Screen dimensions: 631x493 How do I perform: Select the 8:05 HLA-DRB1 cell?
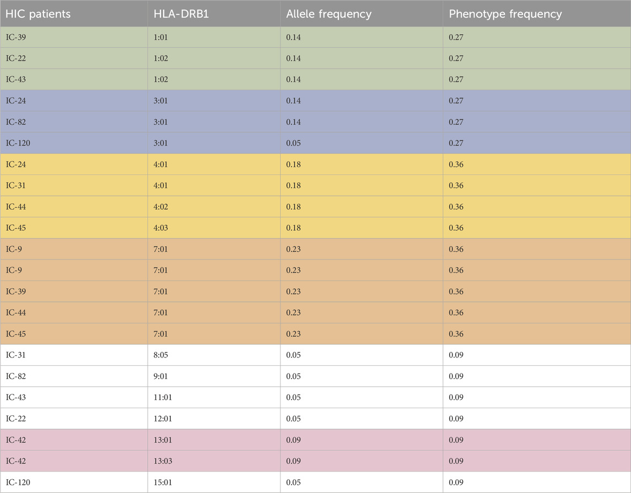[162, 355]
